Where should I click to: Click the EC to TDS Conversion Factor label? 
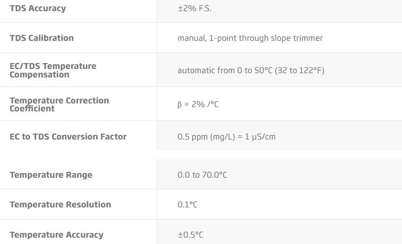(68, 137)
